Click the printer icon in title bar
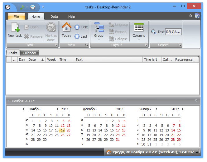 33,7
